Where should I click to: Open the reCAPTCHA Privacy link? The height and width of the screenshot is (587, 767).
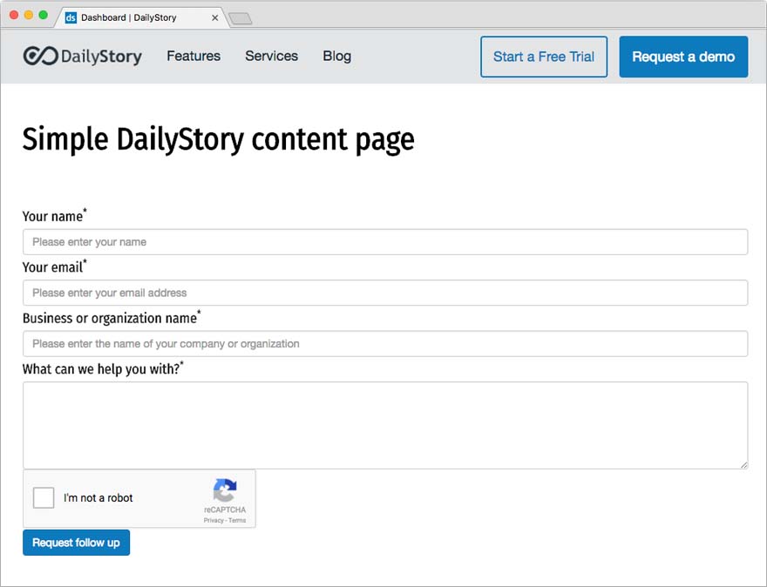[x=214, y=520]
